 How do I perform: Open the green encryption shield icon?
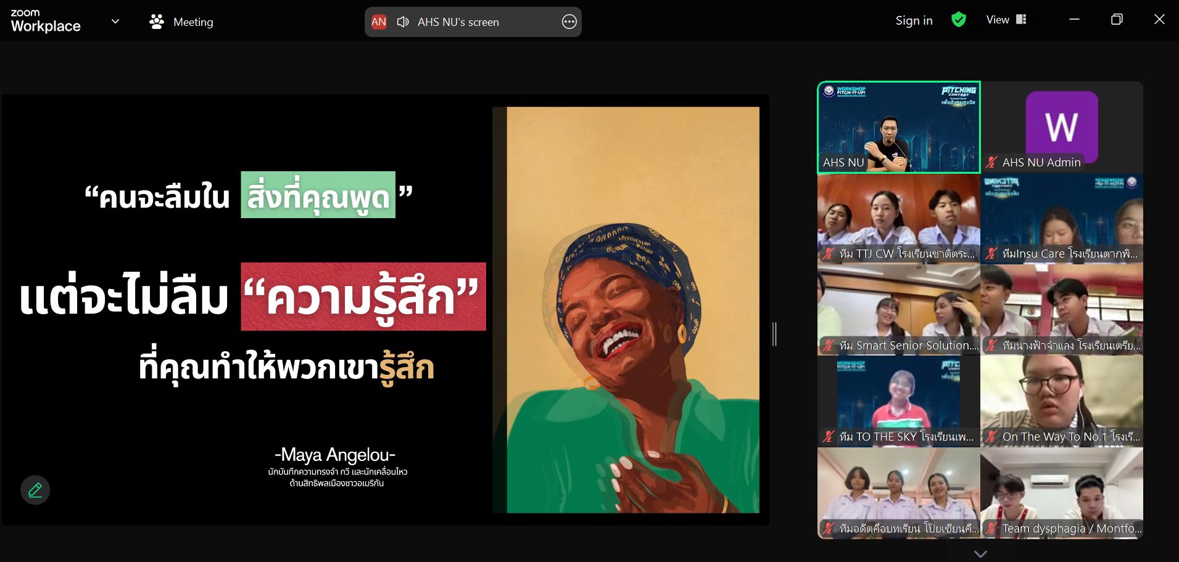(x=959, y=20)
